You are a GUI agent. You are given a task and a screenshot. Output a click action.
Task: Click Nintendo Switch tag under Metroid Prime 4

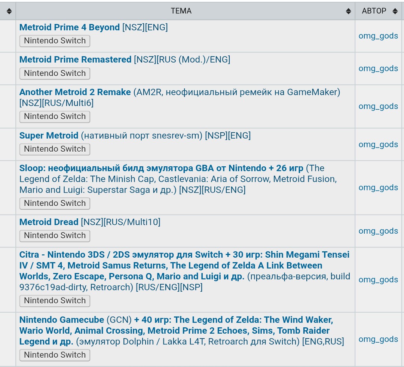(x=55, y=41)
